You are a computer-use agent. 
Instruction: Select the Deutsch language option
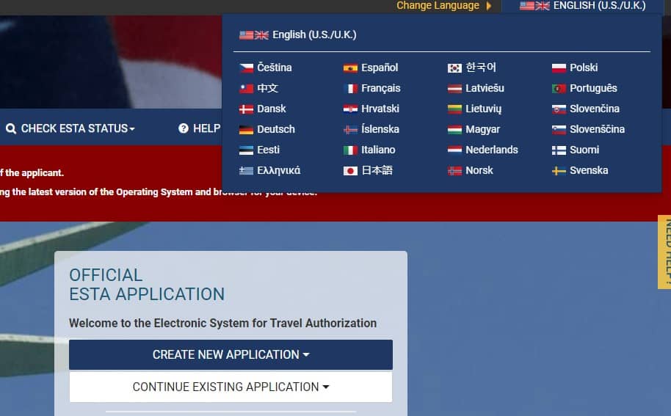coord(267,129)
